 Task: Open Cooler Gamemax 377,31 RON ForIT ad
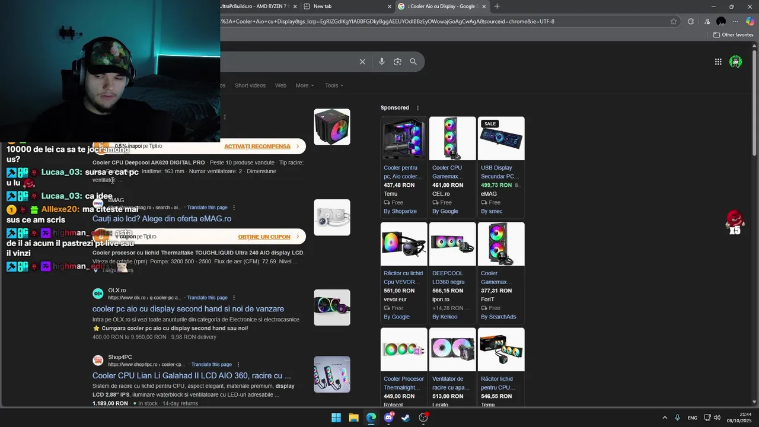[x=501, y=272]
